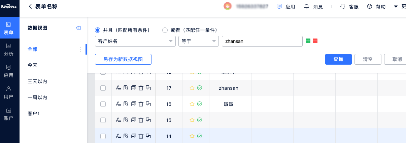The image size is (406, 143).
Task: Click the edit icon in row 17
Action: (118, 88)
